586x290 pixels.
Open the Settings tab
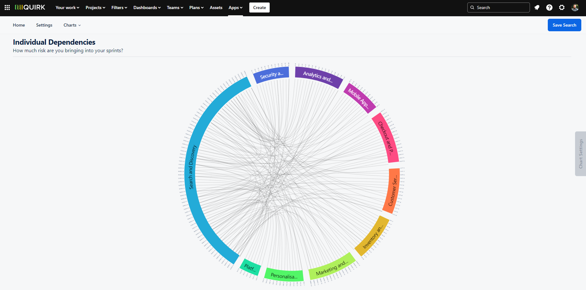[44, 25]
